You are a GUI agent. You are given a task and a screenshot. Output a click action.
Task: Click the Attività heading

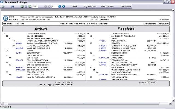coord(41,29)
